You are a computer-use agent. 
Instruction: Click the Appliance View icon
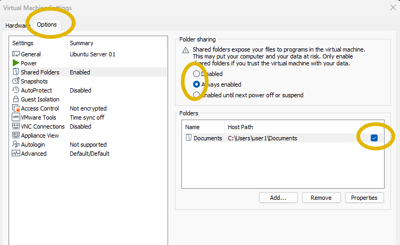(16, 135)
